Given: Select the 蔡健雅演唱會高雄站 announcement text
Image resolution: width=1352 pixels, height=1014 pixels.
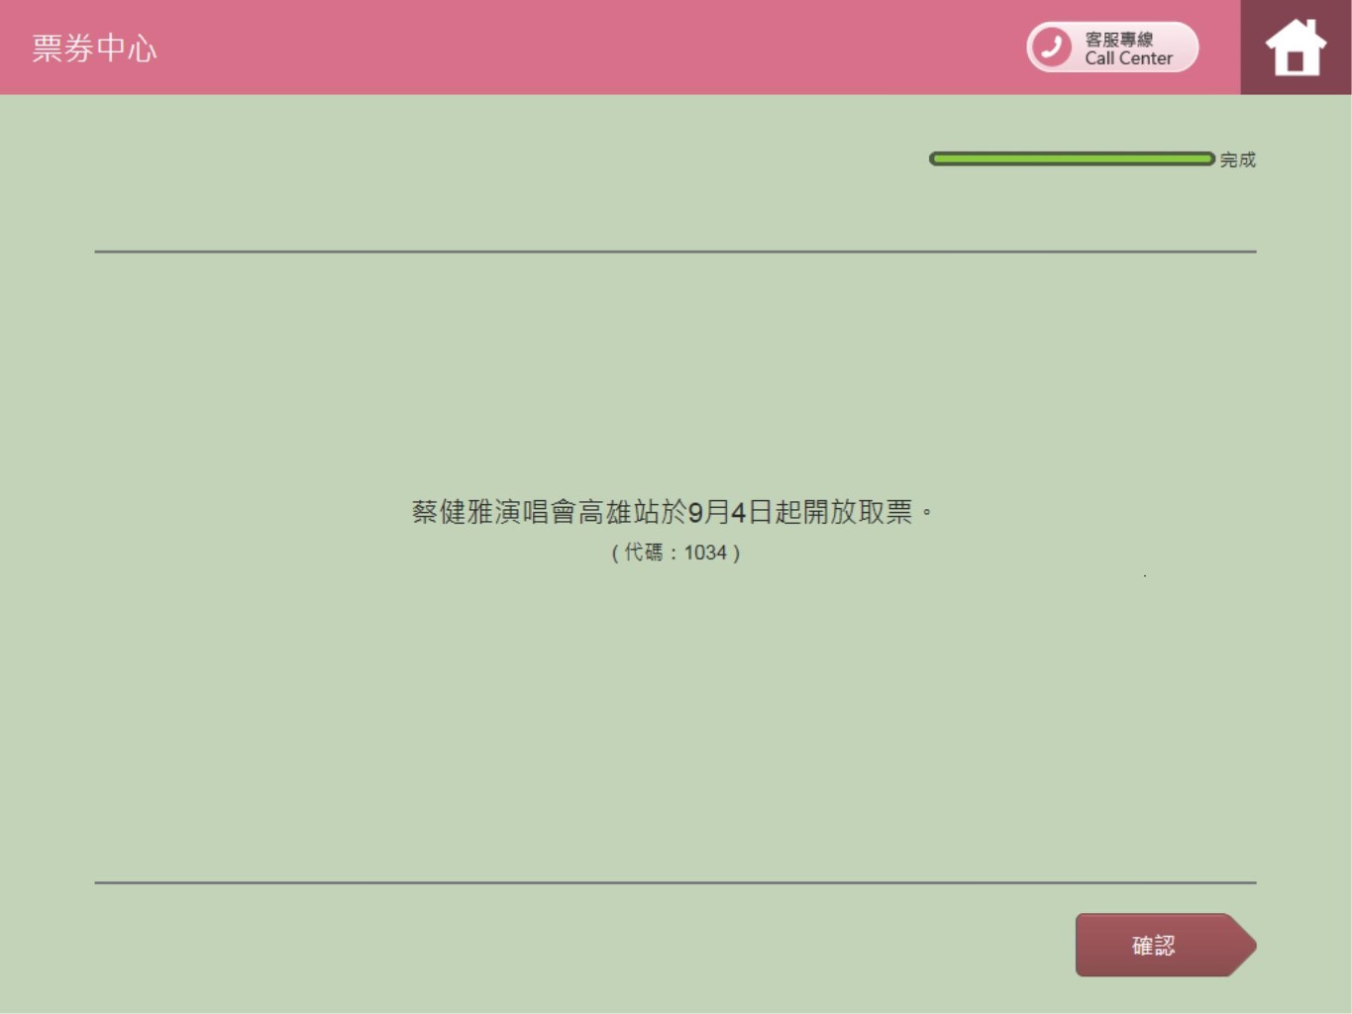Looking at the screenshot, I should click(673, 512).
